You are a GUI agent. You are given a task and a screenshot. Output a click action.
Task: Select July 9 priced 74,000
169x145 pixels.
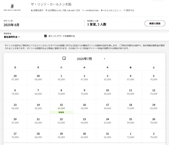[84, 92]
